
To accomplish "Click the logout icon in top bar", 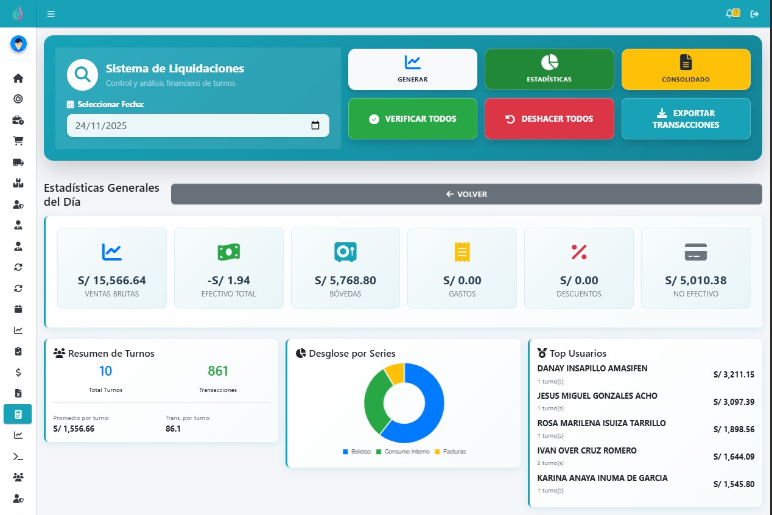I will click(755, 14).
